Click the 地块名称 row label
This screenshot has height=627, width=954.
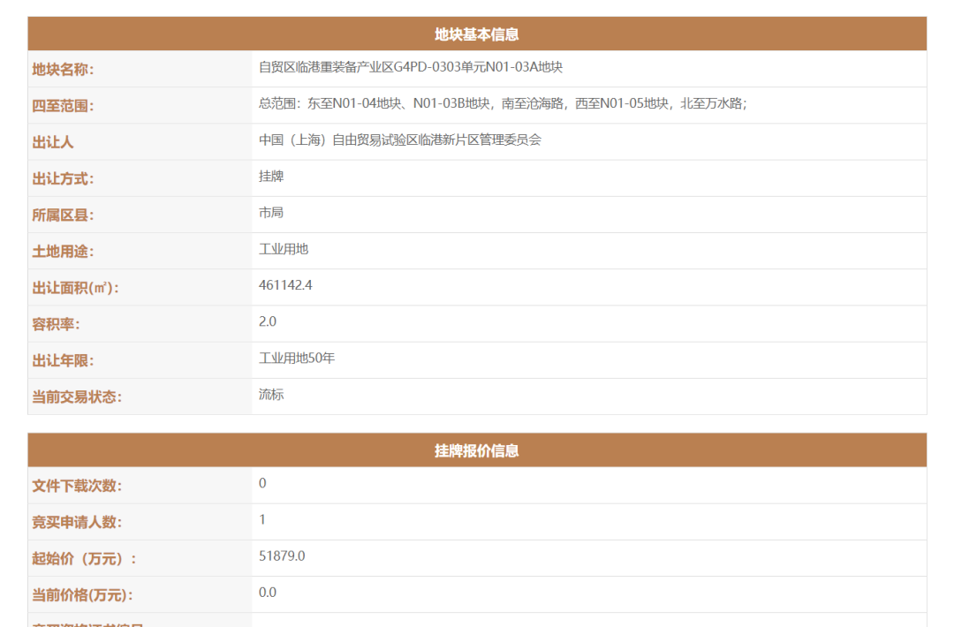point(63,70)
